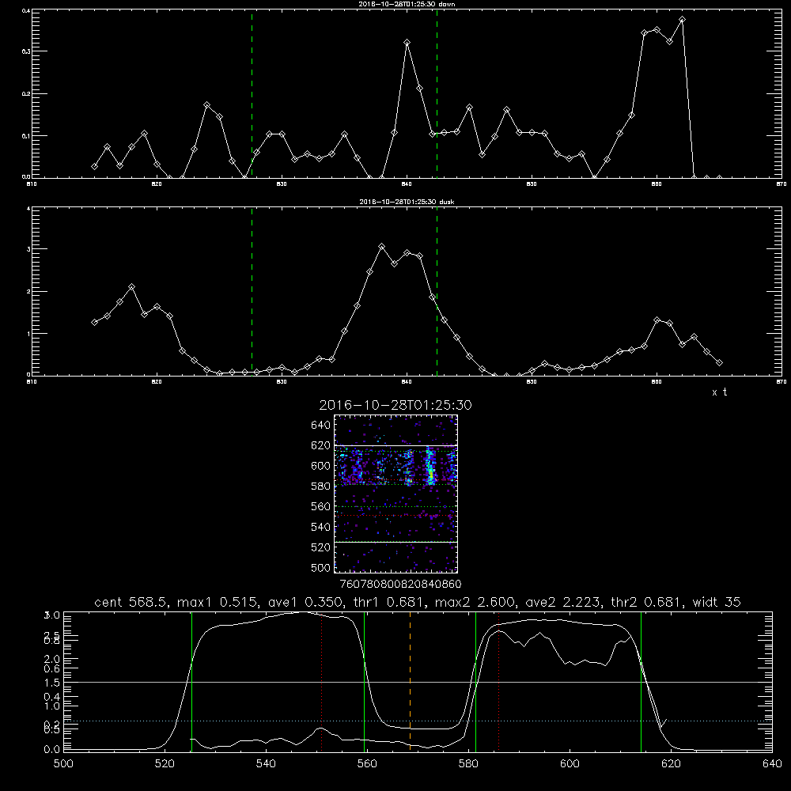791x791 pixels.
Task: Click the leftmost solid green line in bottom plot
Action: point(191,682)
